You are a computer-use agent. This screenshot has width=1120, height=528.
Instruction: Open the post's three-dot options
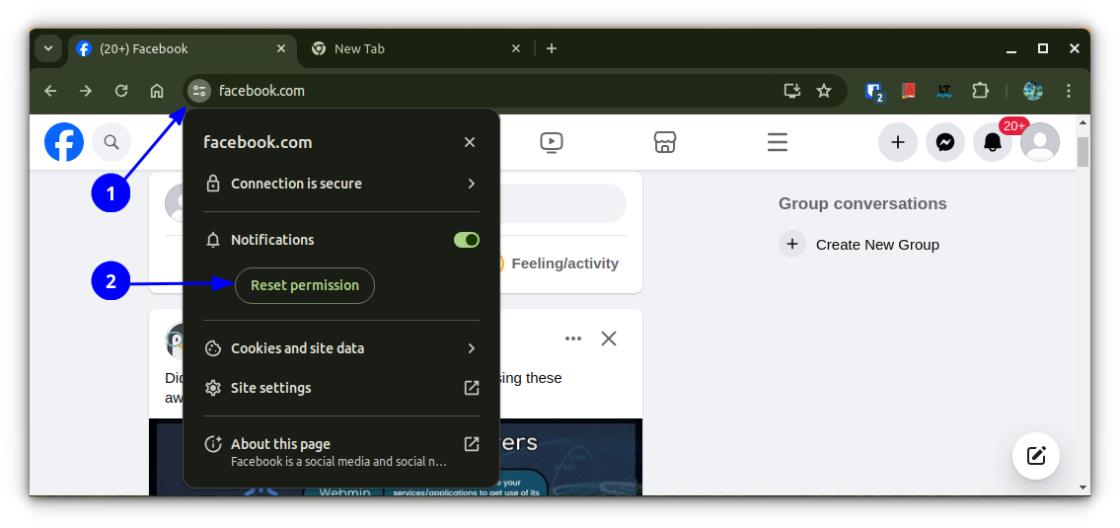(573, 339)
